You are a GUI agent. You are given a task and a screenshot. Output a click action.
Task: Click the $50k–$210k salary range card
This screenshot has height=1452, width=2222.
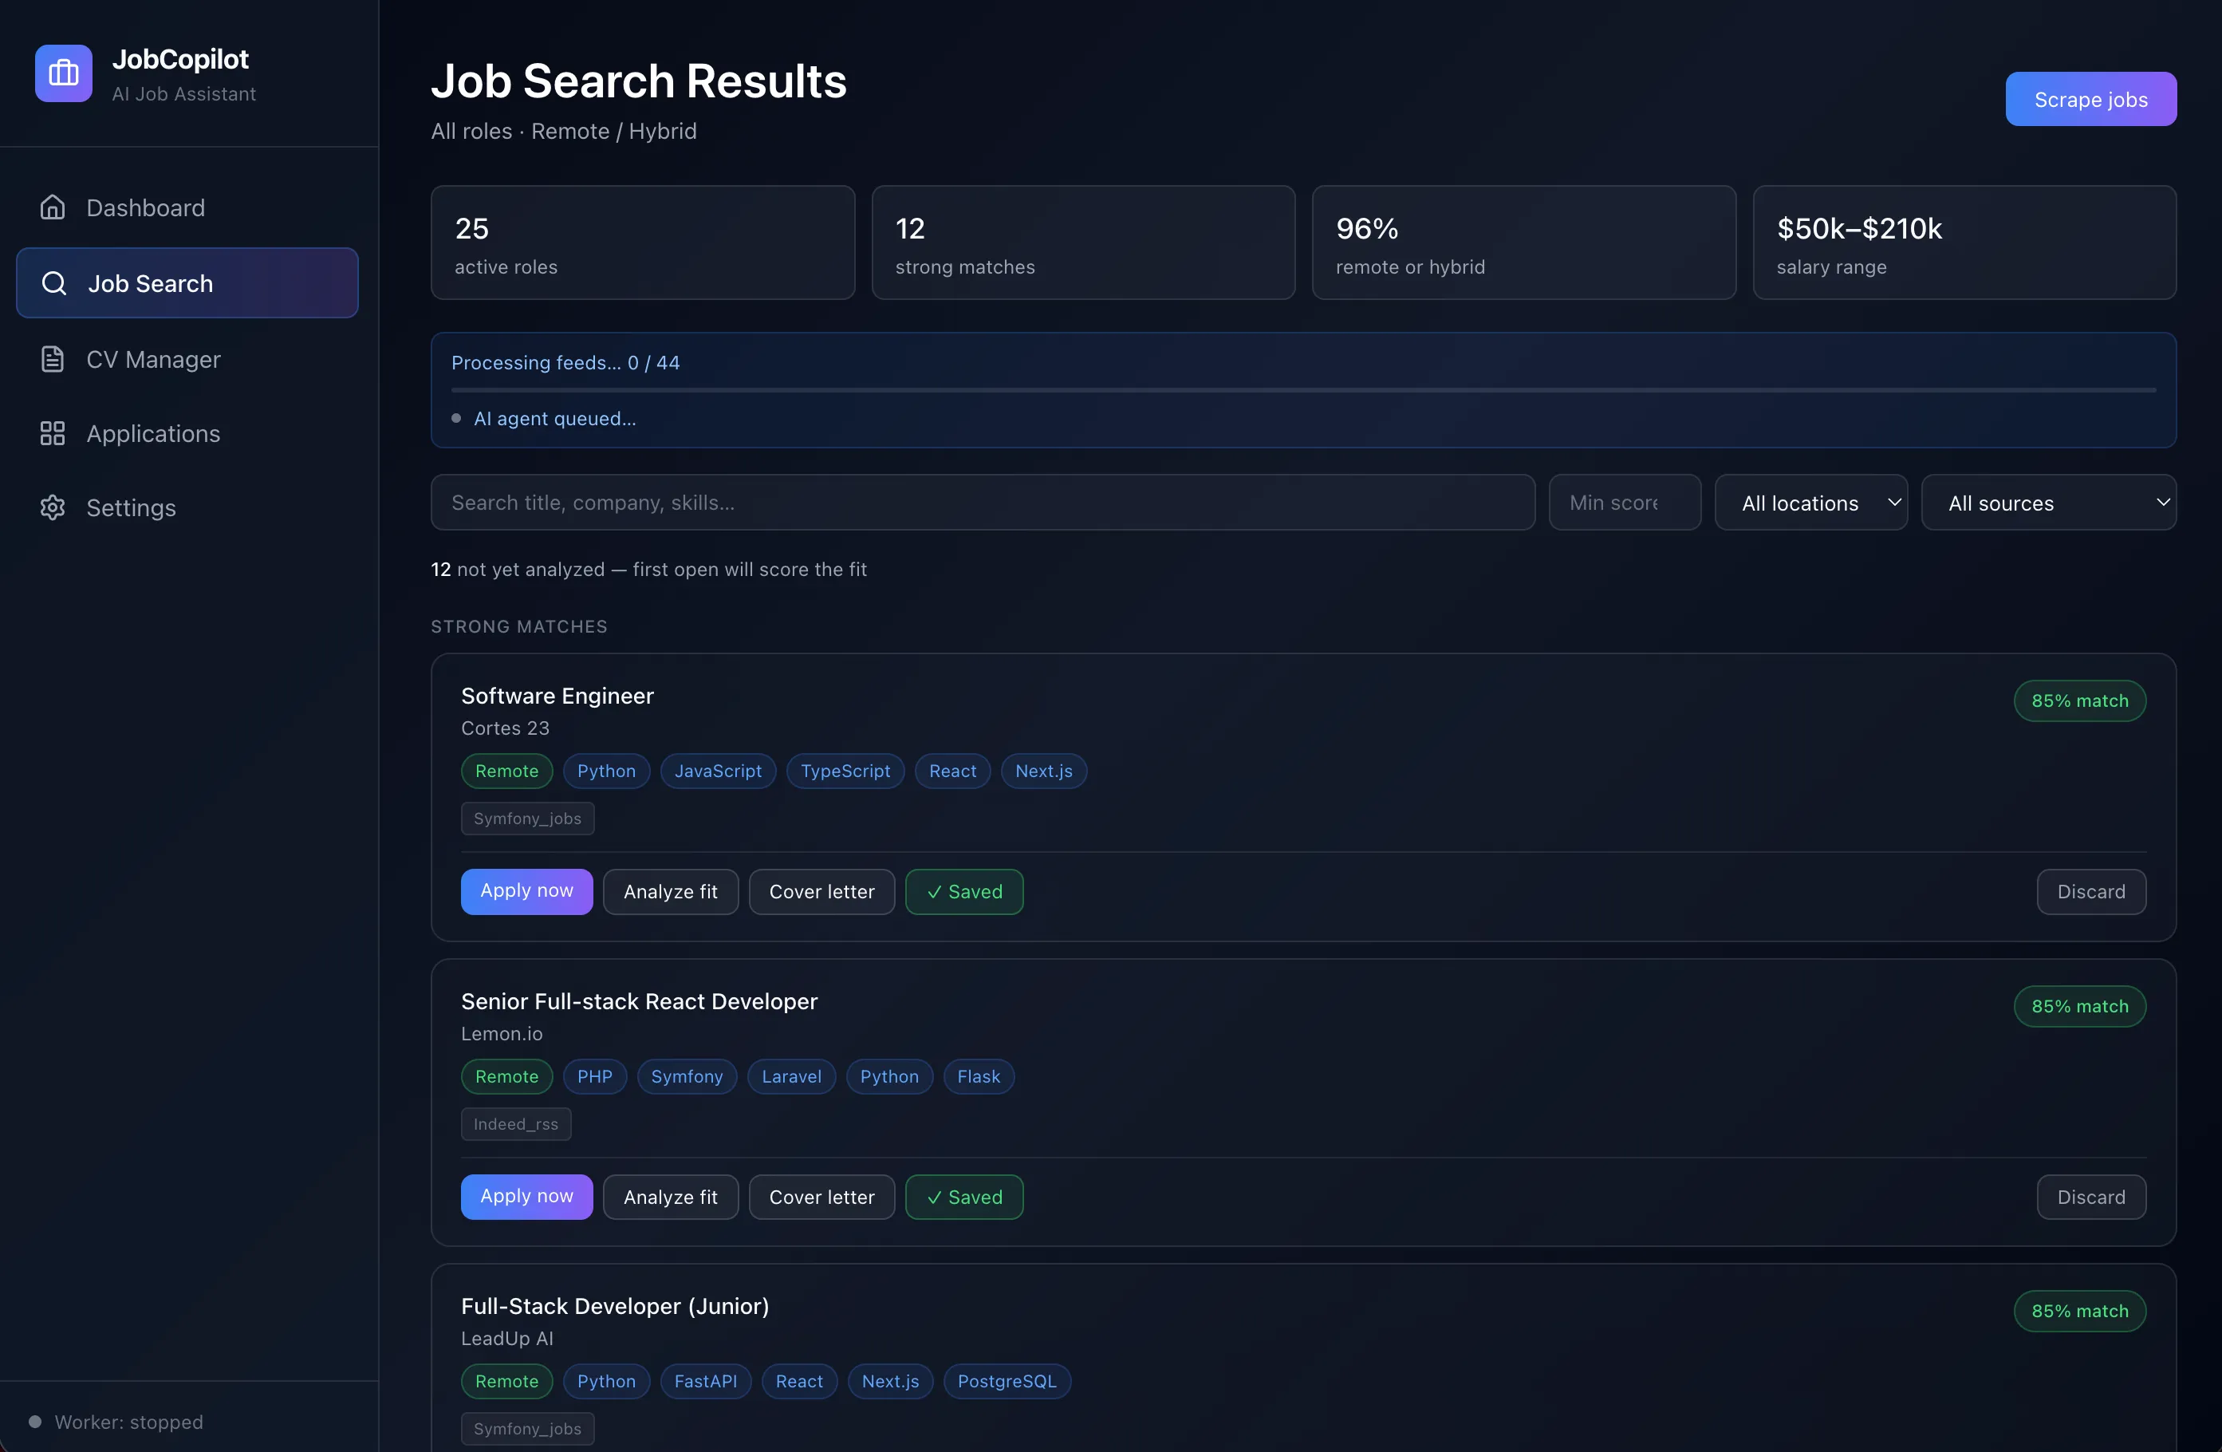pyautogui.click(x=1964, y=243)
